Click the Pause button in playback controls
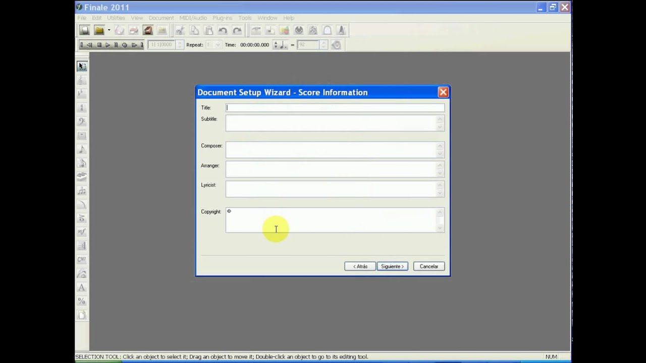The width and height of the screenshot is (646, 363). pos(116,45)
